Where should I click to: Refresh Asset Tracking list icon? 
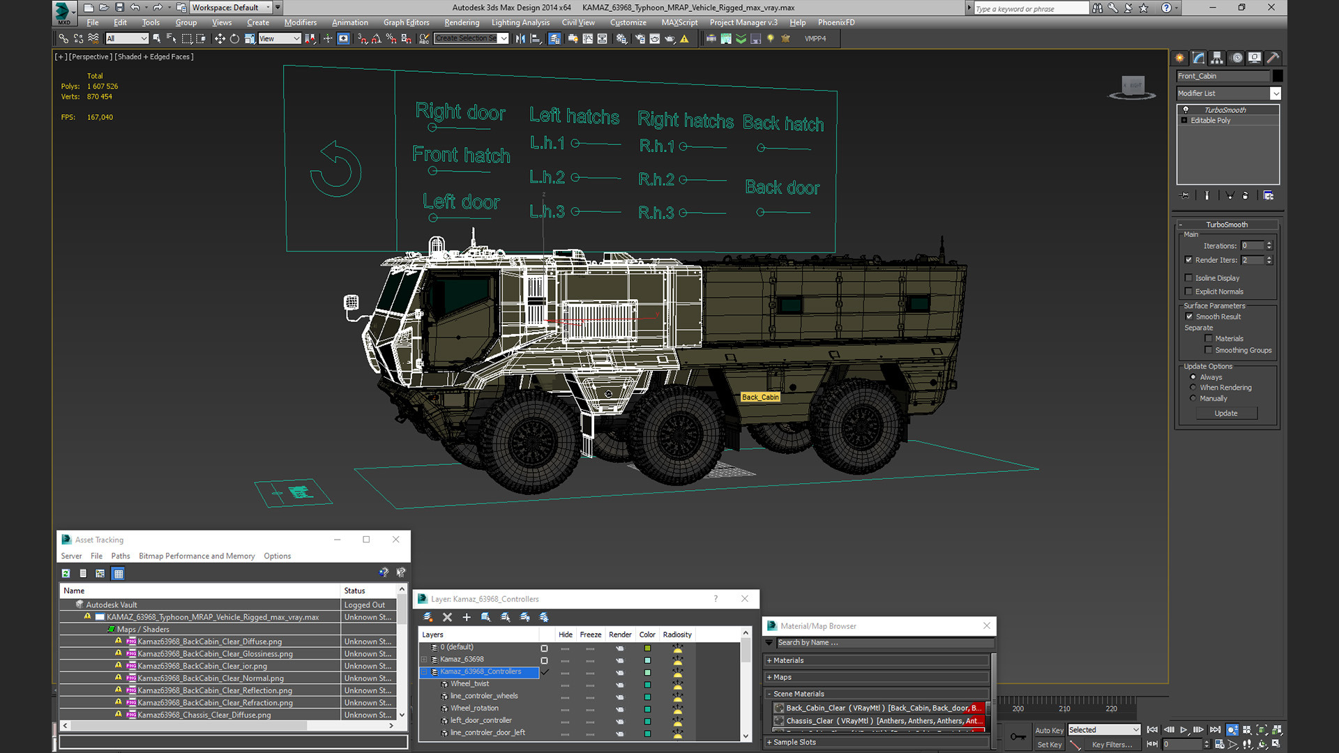66,573
